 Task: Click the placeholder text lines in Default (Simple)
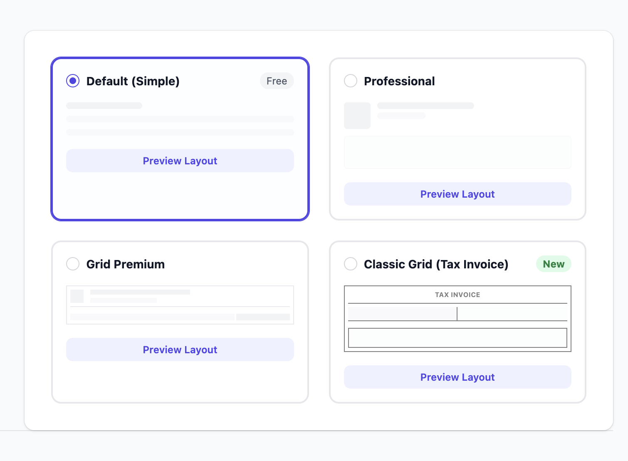pos(180,119)
